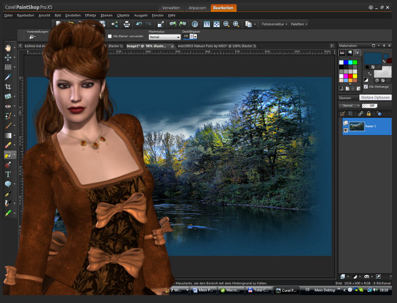
Task: Open the Paletten dropdown menu
Action: (299, 24)
